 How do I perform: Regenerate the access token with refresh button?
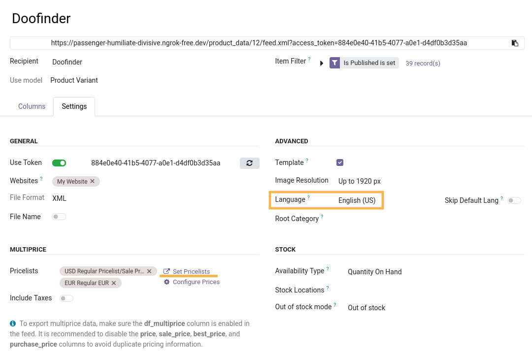(249, 163)
